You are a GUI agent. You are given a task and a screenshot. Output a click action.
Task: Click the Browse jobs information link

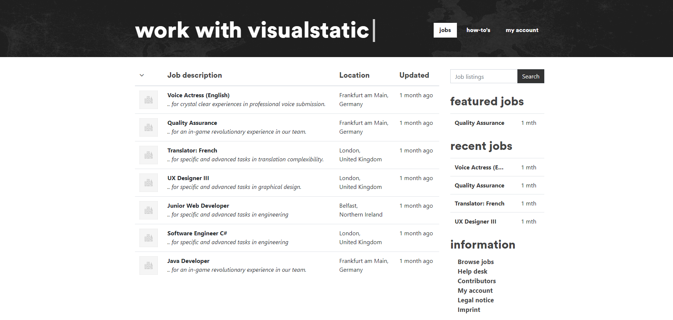(x=475, y=262)
